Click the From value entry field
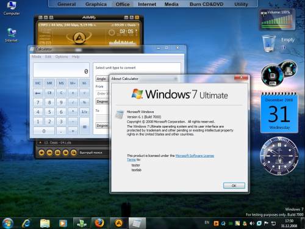Screen dimensions: 305x229 click(103, 93)
